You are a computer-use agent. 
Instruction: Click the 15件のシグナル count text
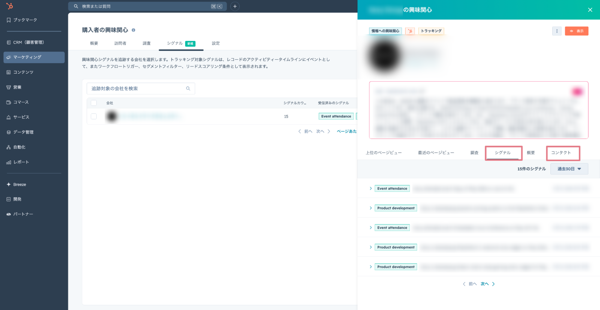click(532, 169)
